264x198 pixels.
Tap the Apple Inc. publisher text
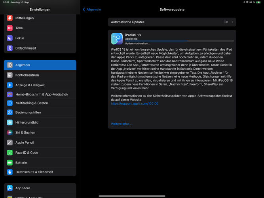(131, 39)
